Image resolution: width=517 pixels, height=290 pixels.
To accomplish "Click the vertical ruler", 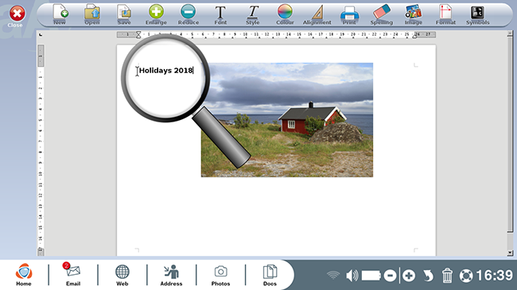I will pos(41,150).
